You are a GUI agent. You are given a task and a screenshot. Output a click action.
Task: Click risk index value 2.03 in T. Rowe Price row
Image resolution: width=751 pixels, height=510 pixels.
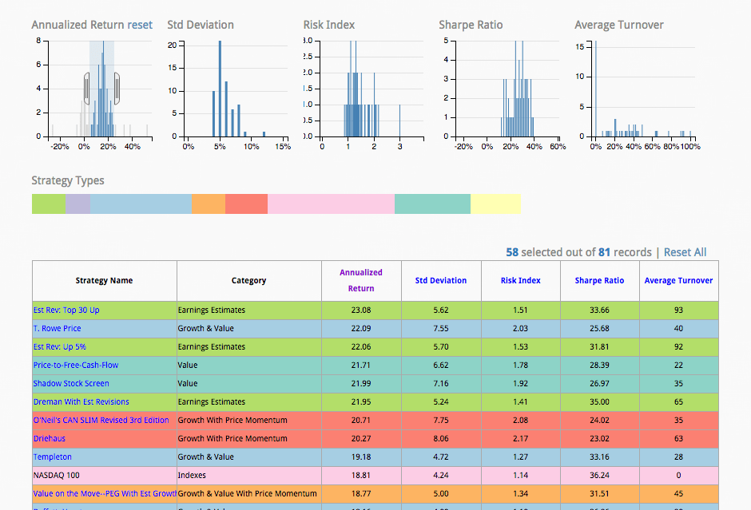(x=521, y=328)
